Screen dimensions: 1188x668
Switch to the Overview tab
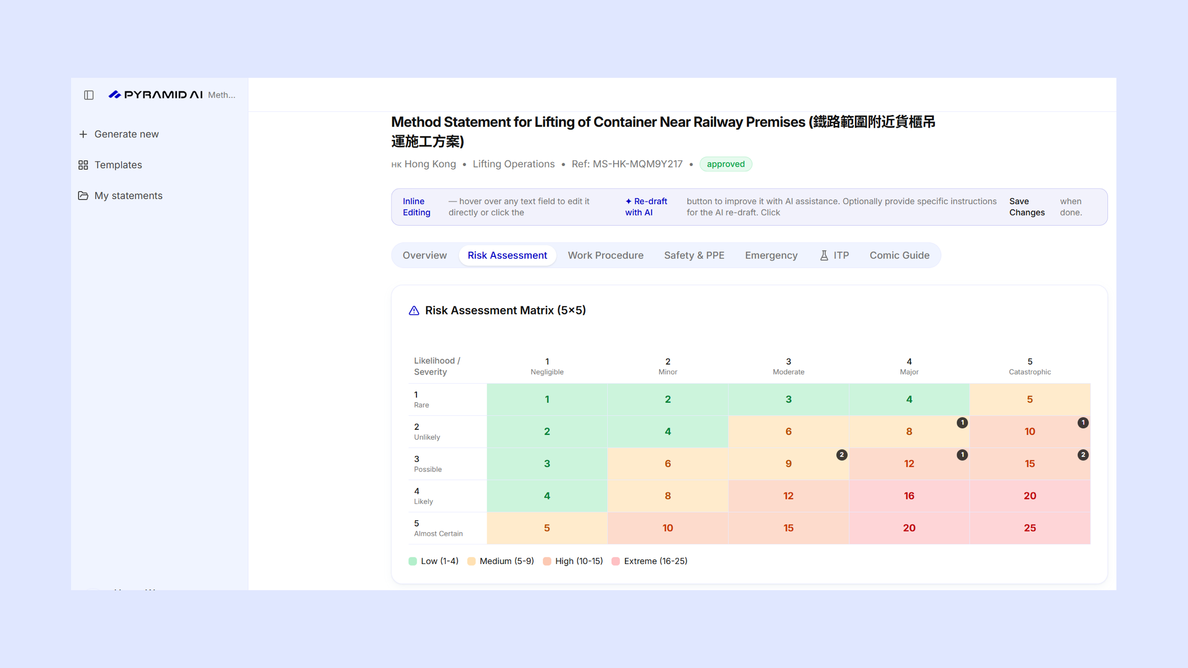click(424, 255)
